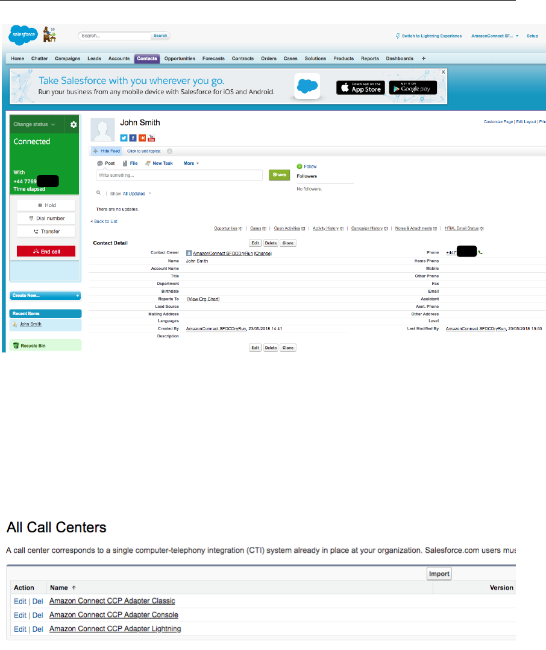Open the Accounts tab
The height and width of the screenshot is (650, 546).
pos(119,59)
